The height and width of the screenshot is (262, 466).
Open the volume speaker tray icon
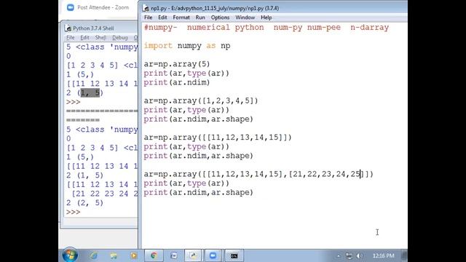[360, 255]
